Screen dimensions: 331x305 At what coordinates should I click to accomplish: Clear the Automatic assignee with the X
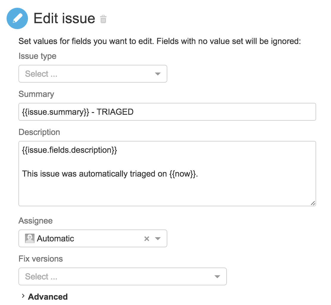[146, 239]
